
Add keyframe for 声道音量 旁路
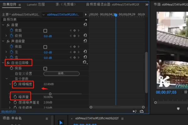[75, 47]
